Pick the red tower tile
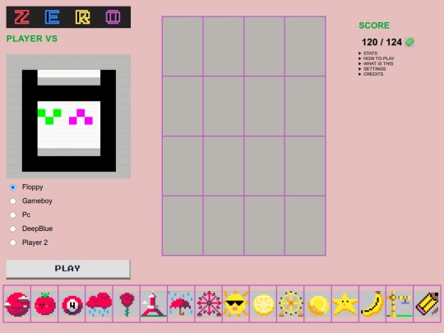Viewport: 444px width, 333px height. (154, 304)
